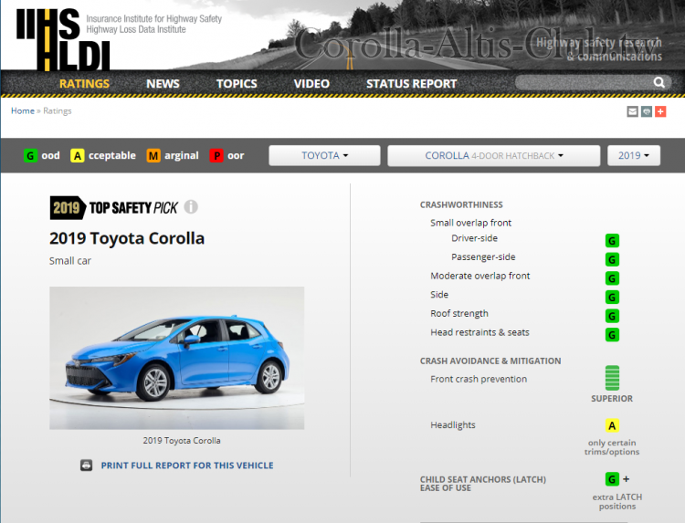Click the red P legend badge for Poor

(x=216, y=155)
